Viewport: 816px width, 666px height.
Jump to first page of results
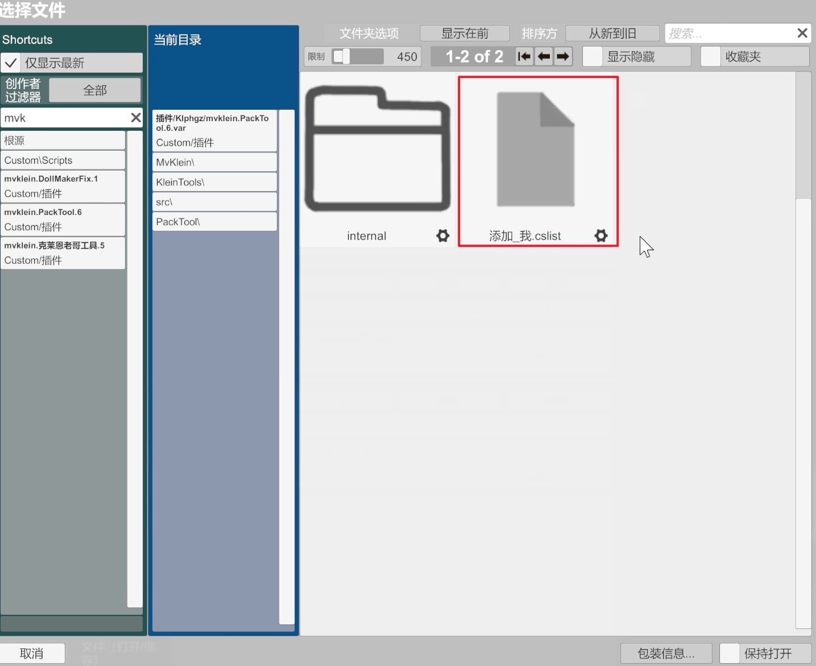click(x=524, y=56)
